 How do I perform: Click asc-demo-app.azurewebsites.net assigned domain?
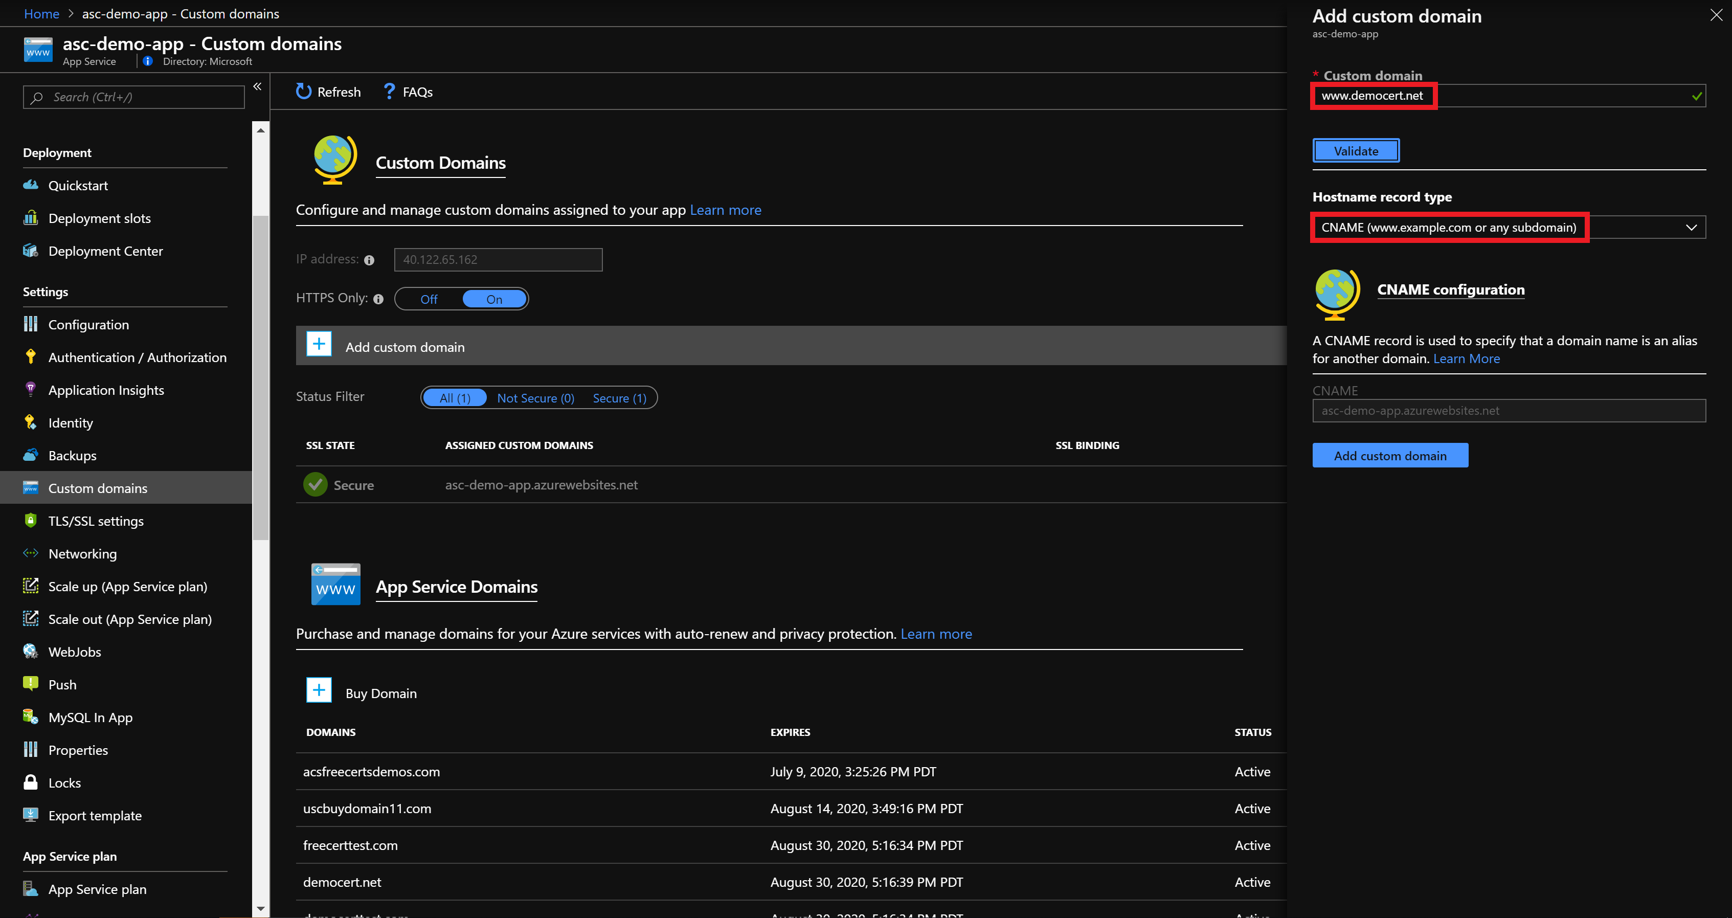click(x=541, y=485)
